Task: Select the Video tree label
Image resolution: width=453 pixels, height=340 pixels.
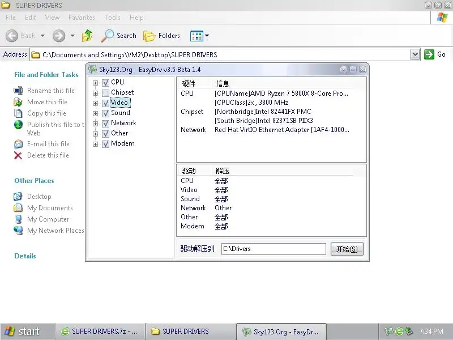Action: click(x=119, y=103)
